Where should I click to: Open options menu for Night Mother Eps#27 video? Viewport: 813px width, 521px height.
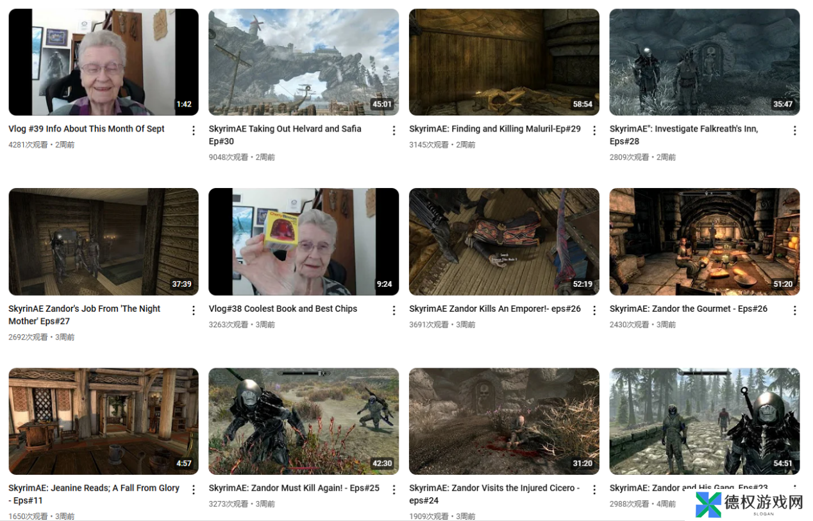pyautogui.click(x=194, y=311)
